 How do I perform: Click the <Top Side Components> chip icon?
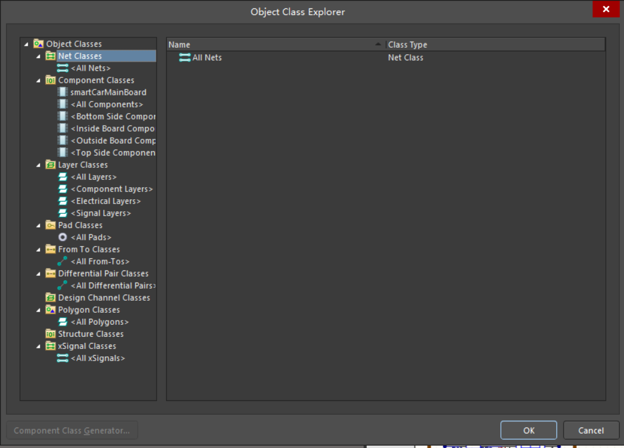tap(62, 153)
